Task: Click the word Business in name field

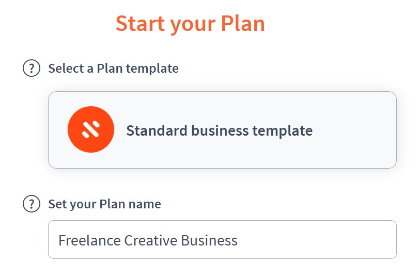Action: tap(209, 240)
